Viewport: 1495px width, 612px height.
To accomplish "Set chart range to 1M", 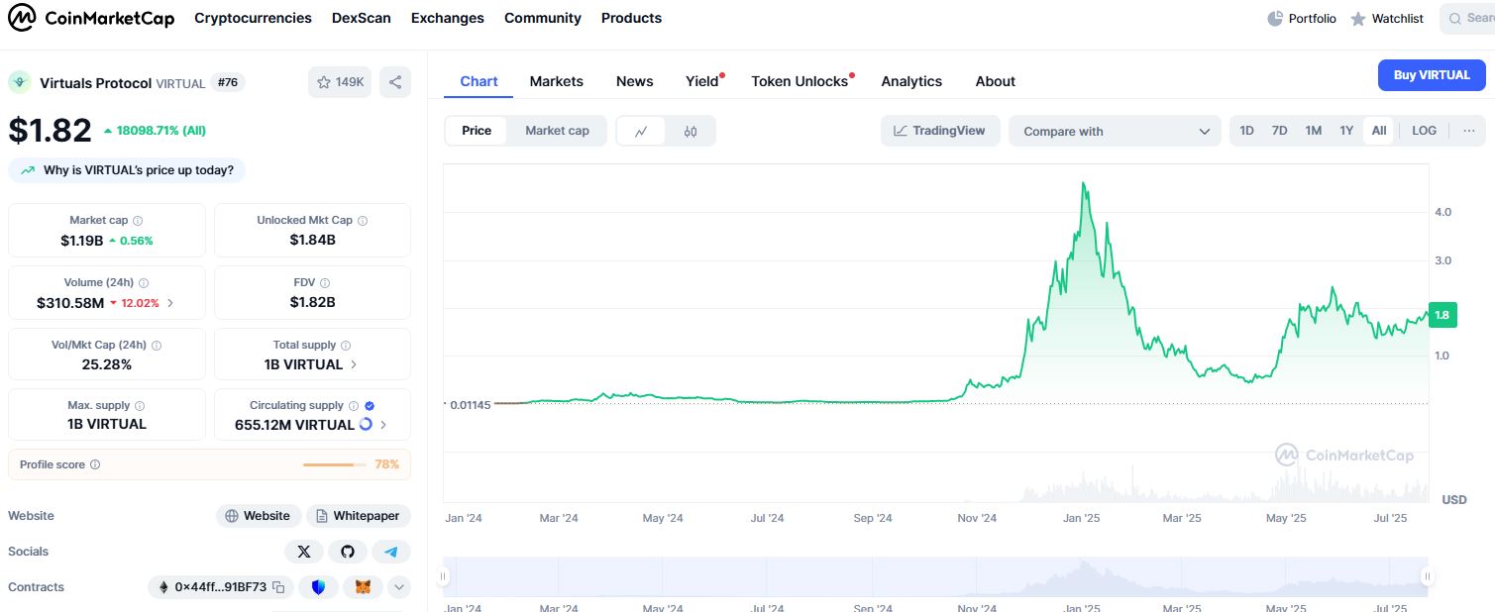I will [x=1313, y=131].
